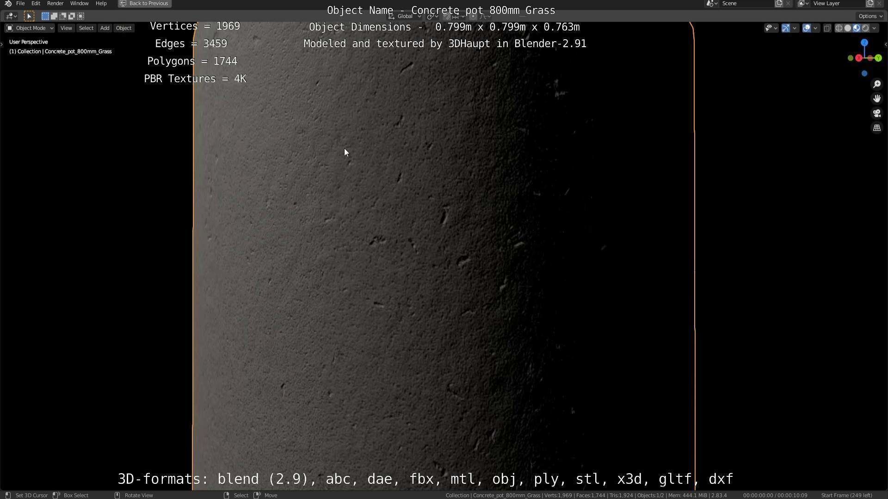Viewport: 888px width, 499px height.
Task: Open the Object Mode dropdown
Action: click(30, 28)
